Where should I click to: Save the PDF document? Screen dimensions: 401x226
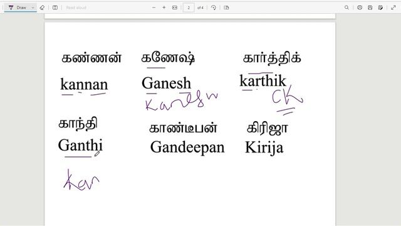pyautogui.click(x=370, y=8)
